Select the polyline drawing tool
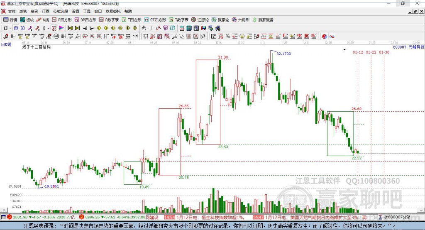The width and height of the screenshot is (425, 230). tap(158, 28)
